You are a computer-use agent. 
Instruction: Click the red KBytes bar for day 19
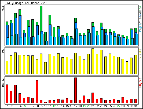[84, 99]
